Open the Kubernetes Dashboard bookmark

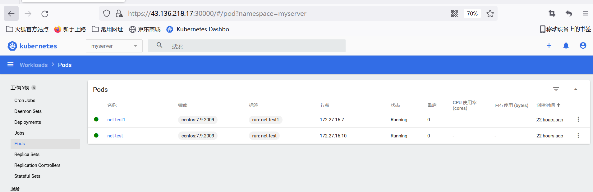pyautogui.click(x=200, y=29)
